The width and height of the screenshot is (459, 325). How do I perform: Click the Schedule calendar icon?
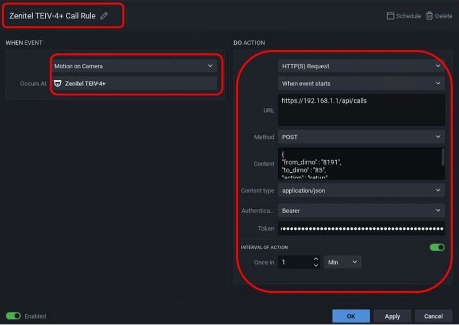391,16
